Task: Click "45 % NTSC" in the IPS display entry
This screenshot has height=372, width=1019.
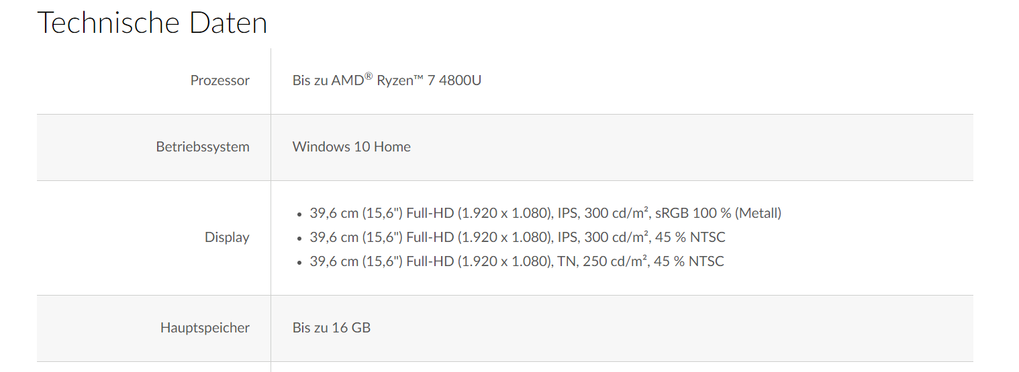Action: pyautogui.click(x=689, y=237)
